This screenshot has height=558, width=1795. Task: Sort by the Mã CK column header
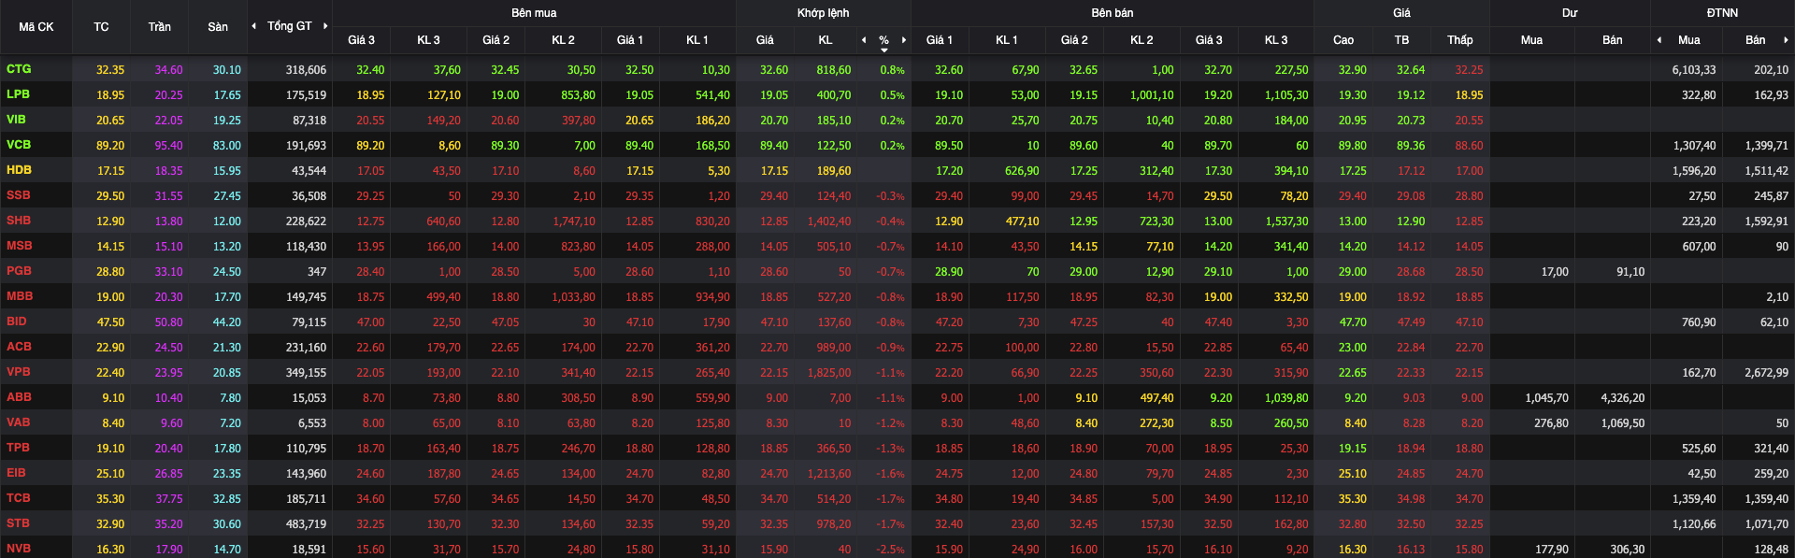coord(36,27)
